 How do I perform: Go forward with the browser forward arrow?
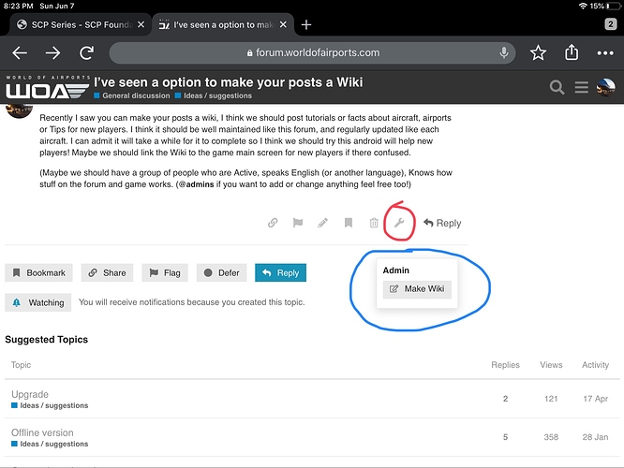click(52, 52)
